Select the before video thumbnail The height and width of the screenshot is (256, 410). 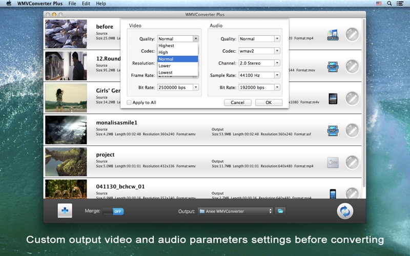66,34
